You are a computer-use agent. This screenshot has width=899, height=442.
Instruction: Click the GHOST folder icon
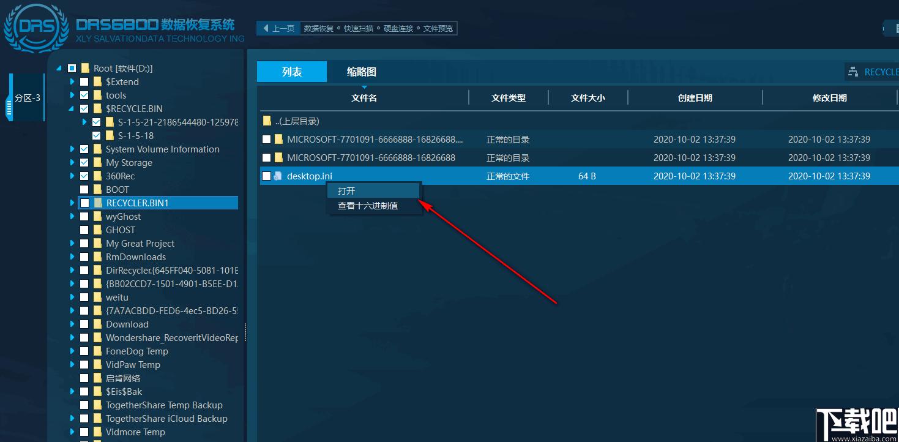98,230
